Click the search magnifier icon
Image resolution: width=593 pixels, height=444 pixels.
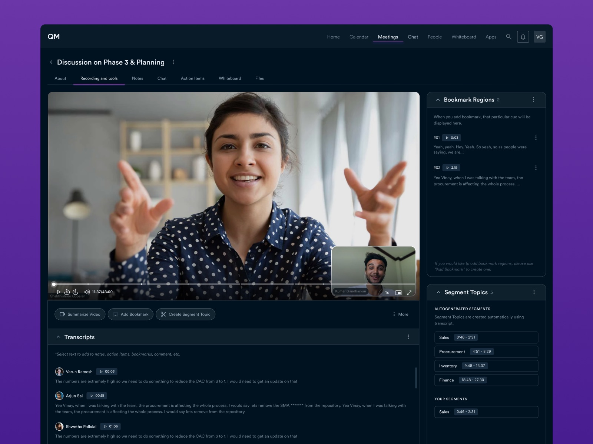508,37
